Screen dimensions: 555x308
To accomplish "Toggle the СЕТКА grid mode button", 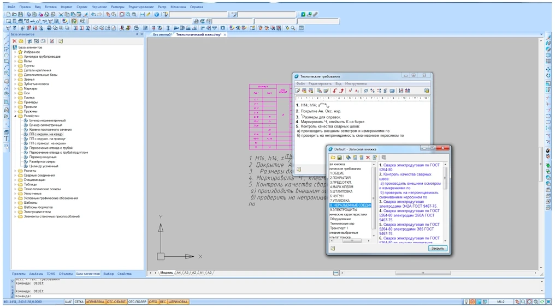I will [79, 301].
